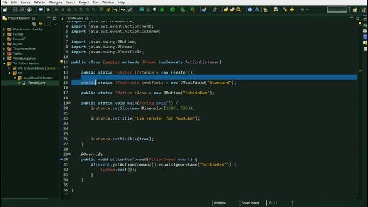
Task: Open Project Explorer View Menu chevron
Action: 56,24
